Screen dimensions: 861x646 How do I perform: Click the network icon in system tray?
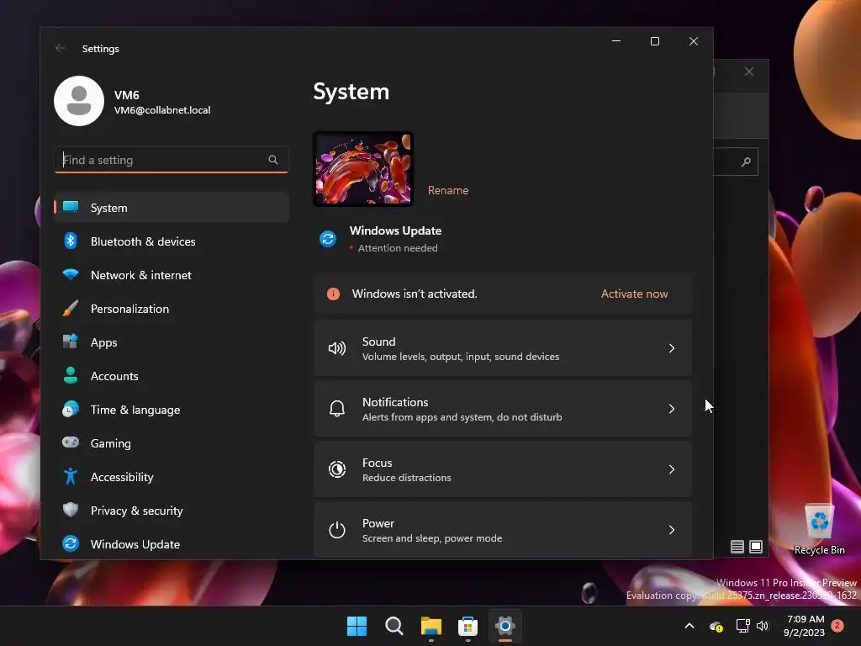tap(743, 626)
